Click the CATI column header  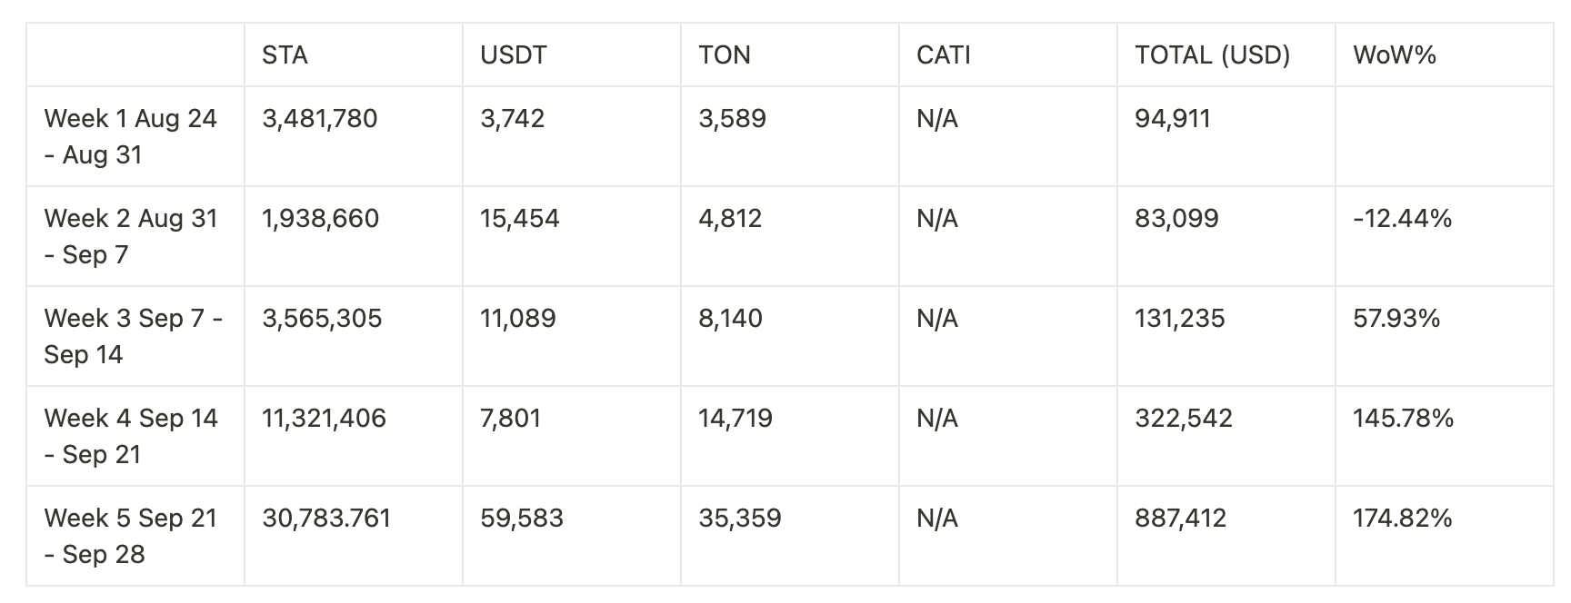[x=944, y=55]
